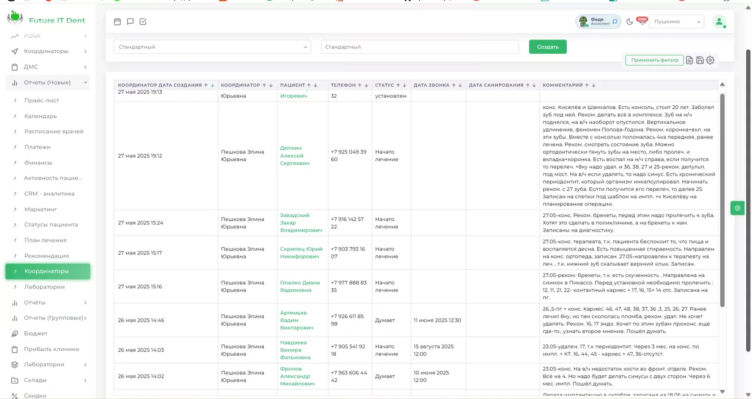Open the green side settings tab
The width and height of the screenshot is (752, 399).
click(737, 208)
